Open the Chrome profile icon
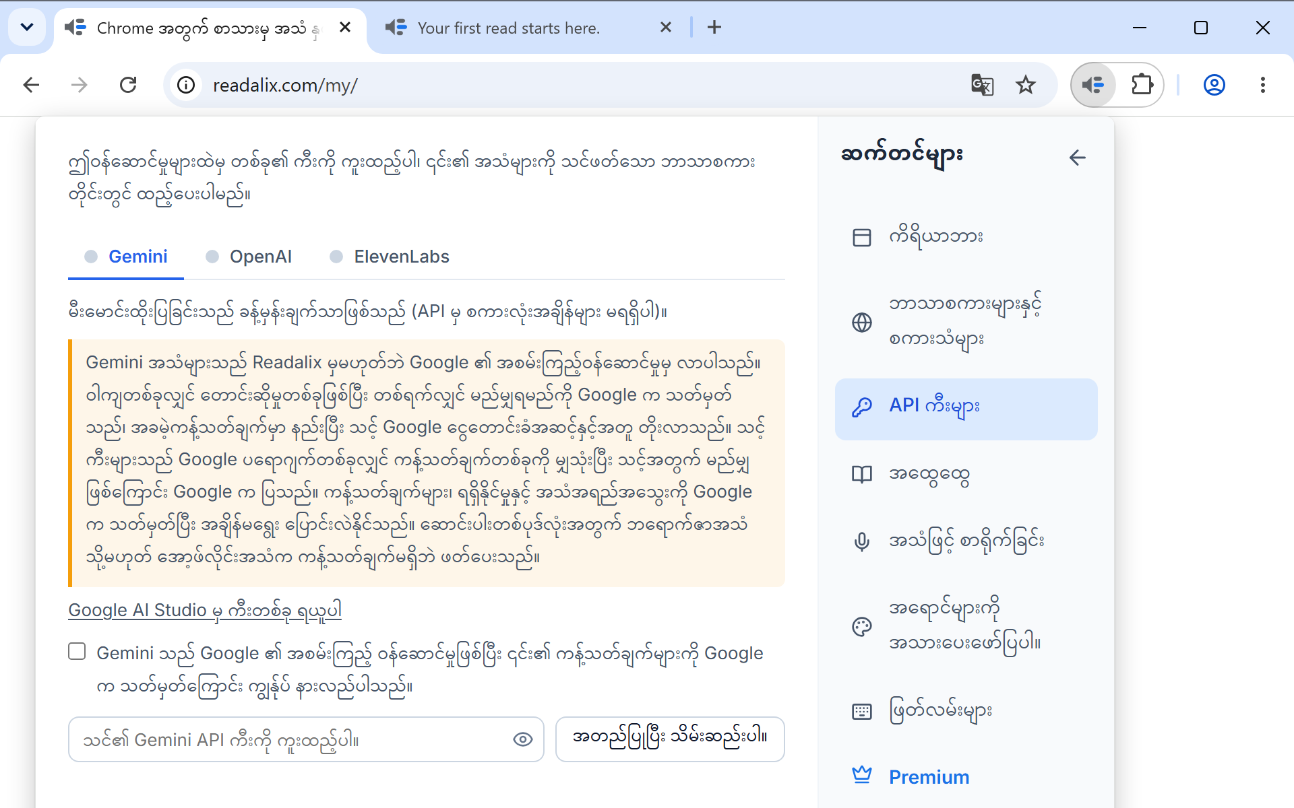Image resolution: width=1294 pixels, height=808 pixels. 1214,85
